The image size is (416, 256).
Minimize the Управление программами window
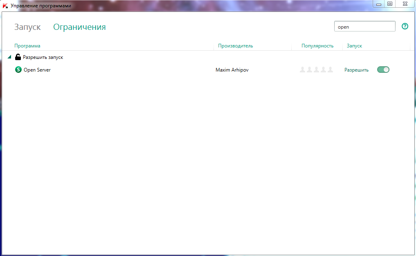tap(379, 4)
